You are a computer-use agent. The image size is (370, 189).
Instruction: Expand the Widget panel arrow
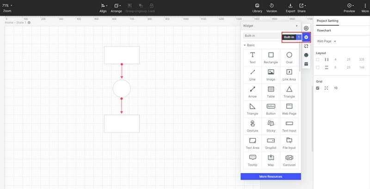(x=297, y=26)
